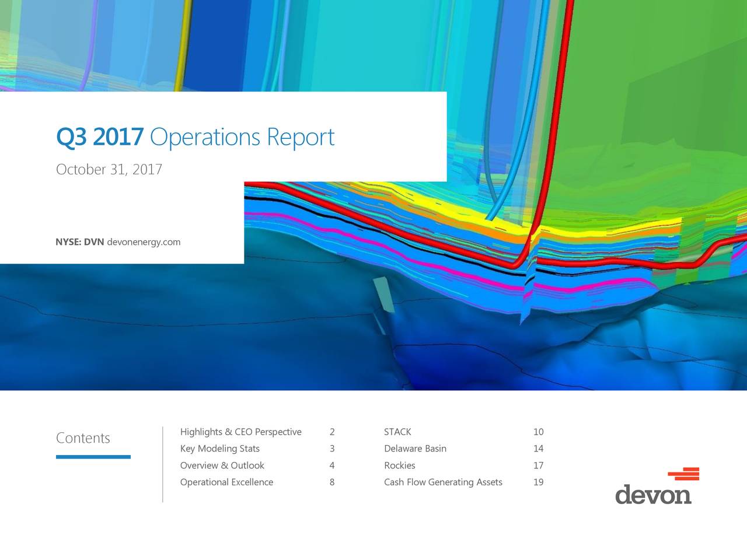This screenshot has width=747, height=560.
Task: Open the devonenergy.com link
Action: pyautogui.click(x=144, y=242)
